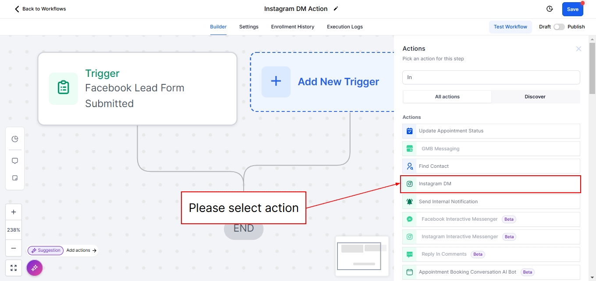The width and height of the screenshot is (596, 281).
Task: Open version history clock icon
Action: pos(550,9)
